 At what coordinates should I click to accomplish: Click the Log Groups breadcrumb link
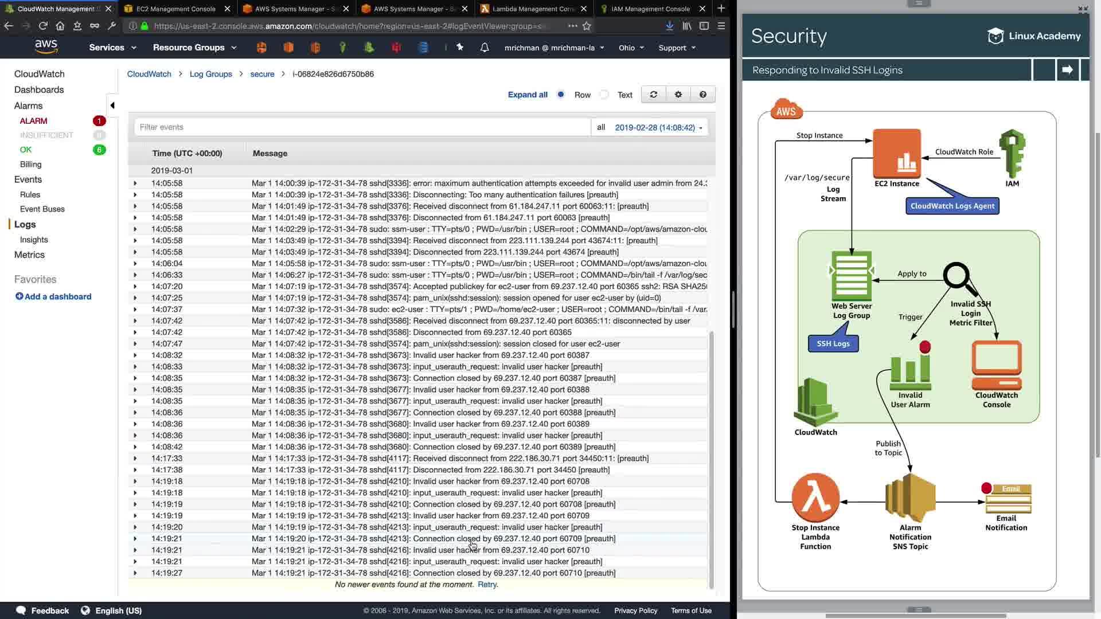210,74
